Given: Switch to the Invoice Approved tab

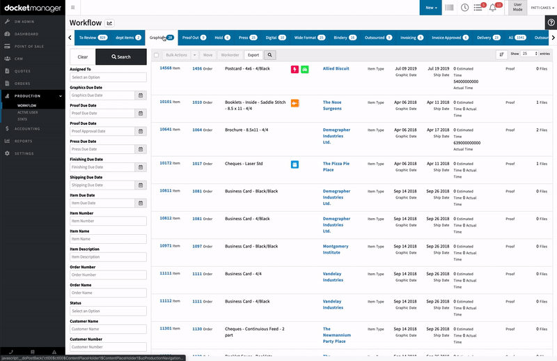Looking at the screenshot, I should click(x=450, y=38).
